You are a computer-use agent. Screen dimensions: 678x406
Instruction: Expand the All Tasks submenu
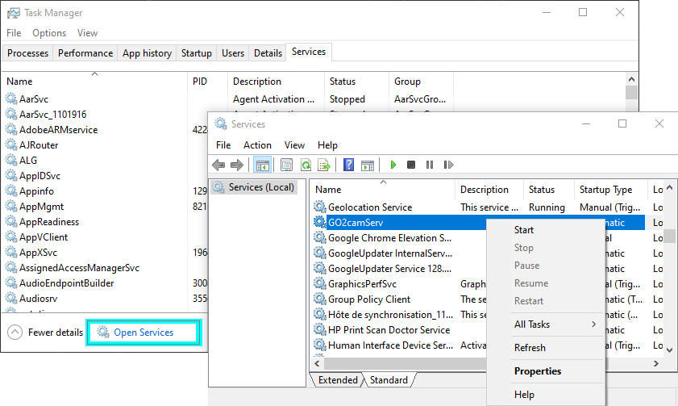[x=555, y=324]
